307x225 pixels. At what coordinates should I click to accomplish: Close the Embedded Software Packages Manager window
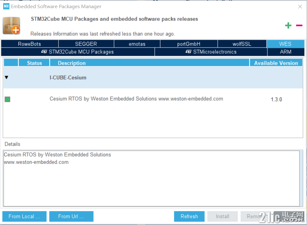click(x=300, y=7)
